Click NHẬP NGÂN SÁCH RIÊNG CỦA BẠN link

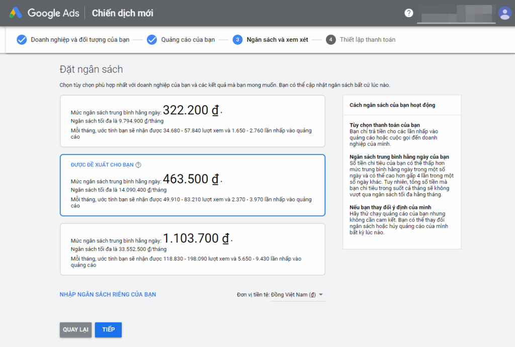[x=108, y=294]
